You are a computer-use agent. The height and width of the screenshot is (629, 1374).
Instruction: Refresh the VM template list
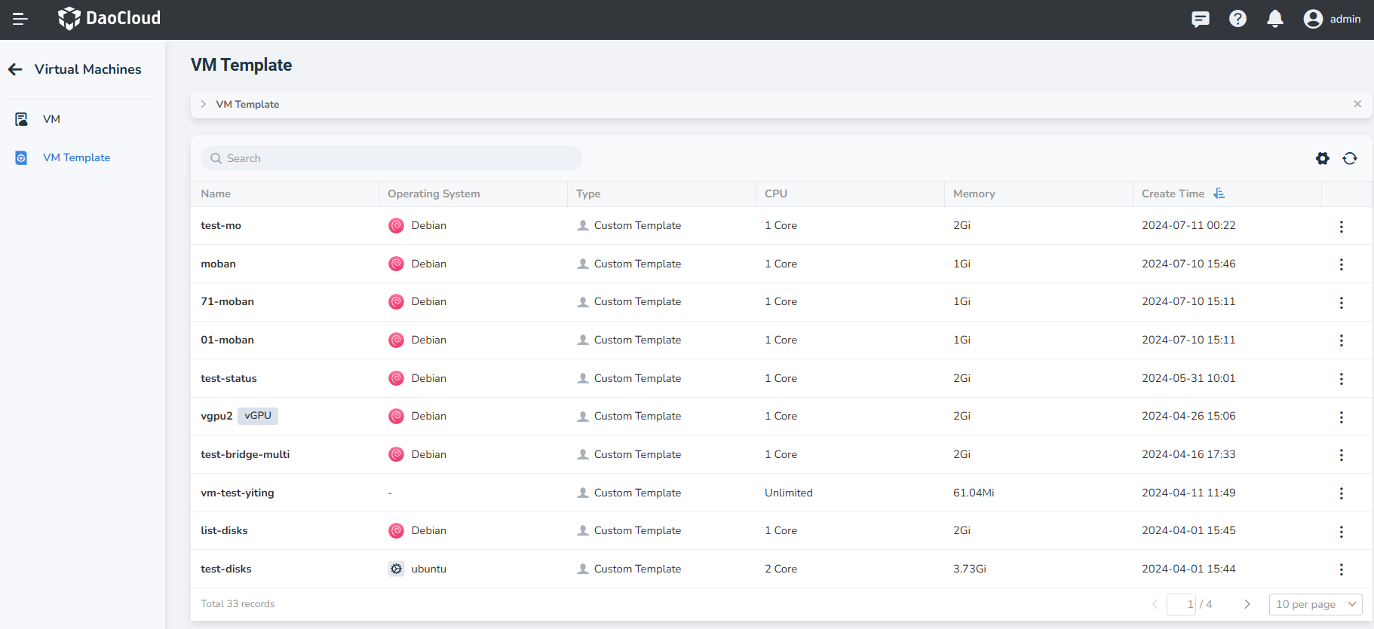coord(1350,158)
